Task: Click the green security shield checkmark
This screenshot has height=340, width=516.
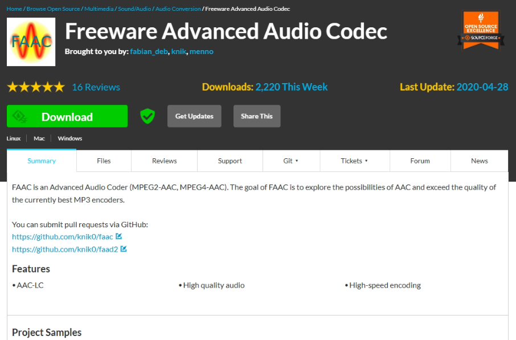Action: coord(148,116)
